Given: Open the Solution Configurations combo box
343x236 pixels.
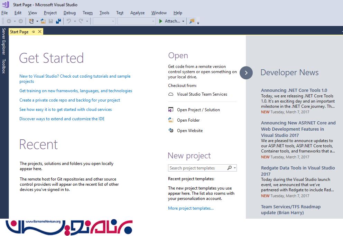Looking at the screenshot, I should pos(104,21).
